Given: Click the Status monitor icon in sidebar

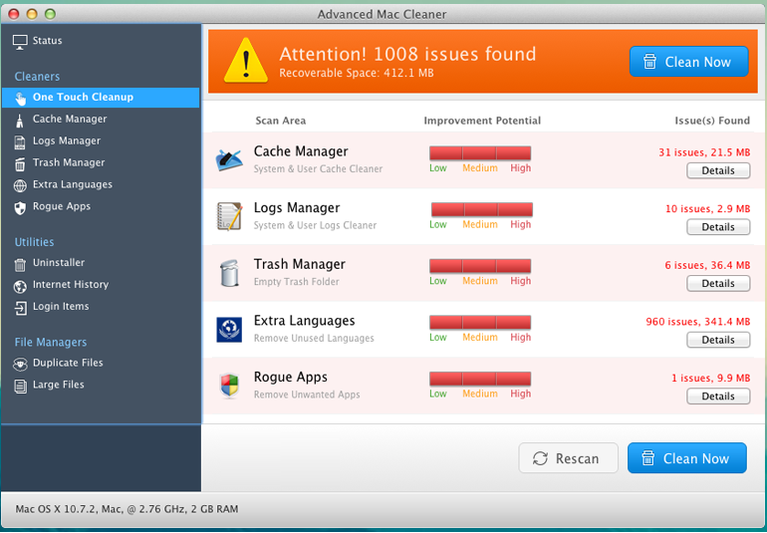Looking at the screenshot, I should [x=20, y=42].
